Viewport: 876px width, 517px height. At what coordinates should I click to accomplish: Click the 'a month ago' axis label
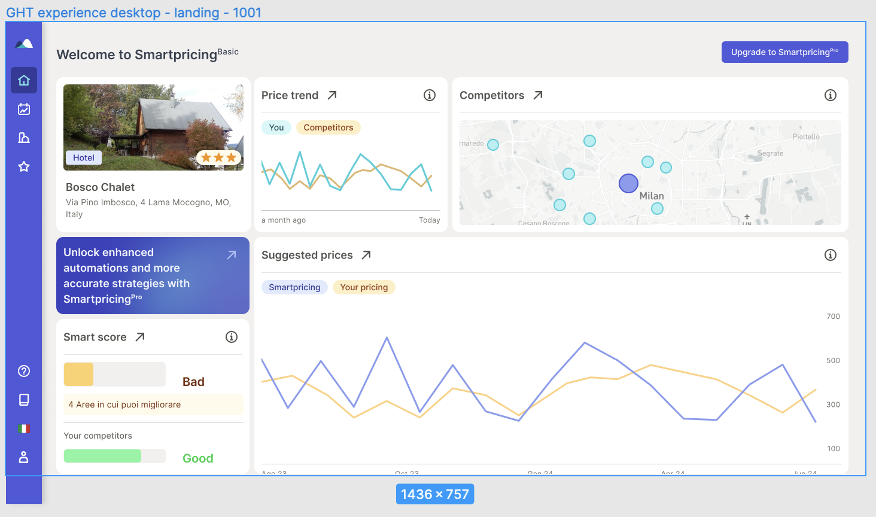click(284, 220)
